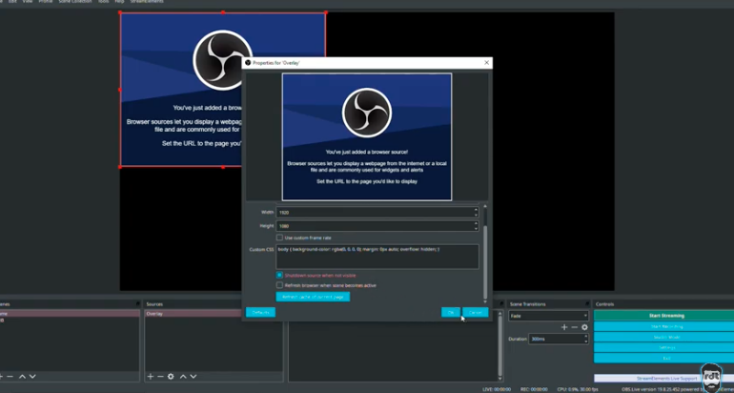Click the Properties scrollbar up arrow

[485, 206]
